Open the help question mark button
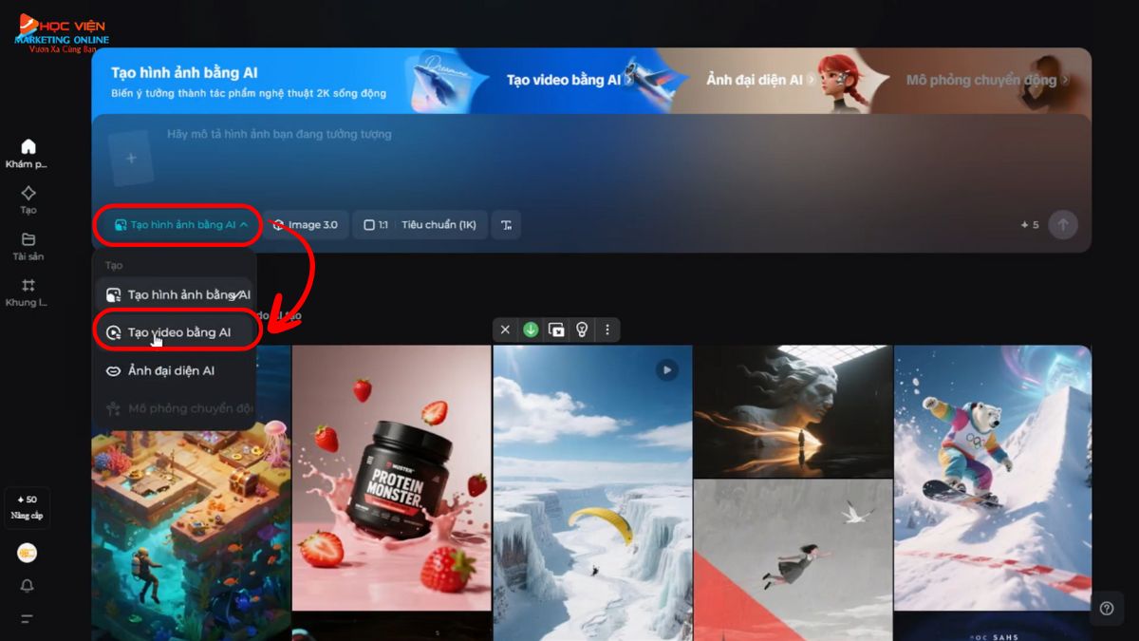Image resolution: width=1139 pixels, height=641 pixels. point(1106,609)
